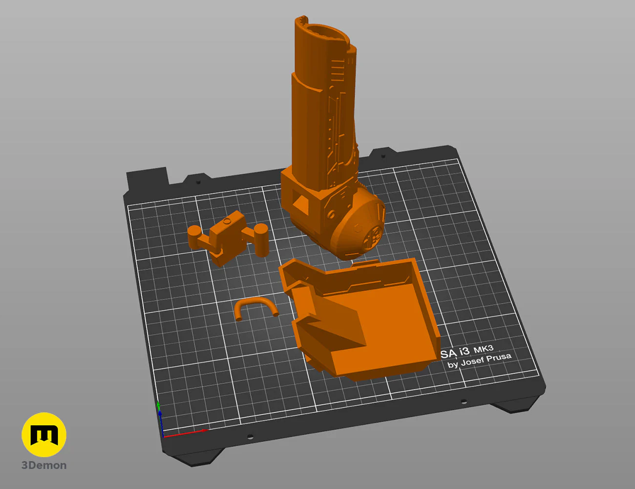Click the yellow 3Demon logo icon
The image size is (635, 489).
44,435
